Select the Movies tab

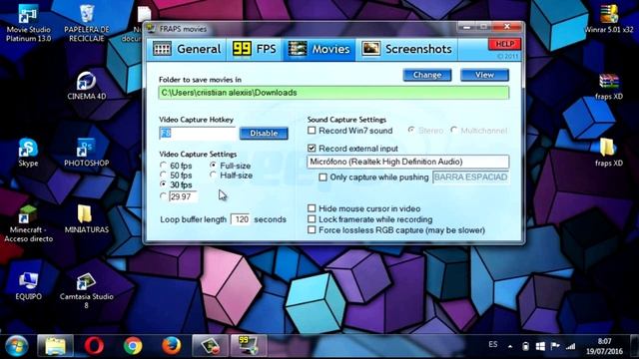319,49
